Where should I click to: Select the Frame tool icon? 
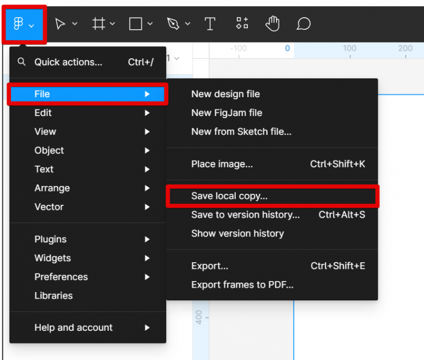click(99, 24)
